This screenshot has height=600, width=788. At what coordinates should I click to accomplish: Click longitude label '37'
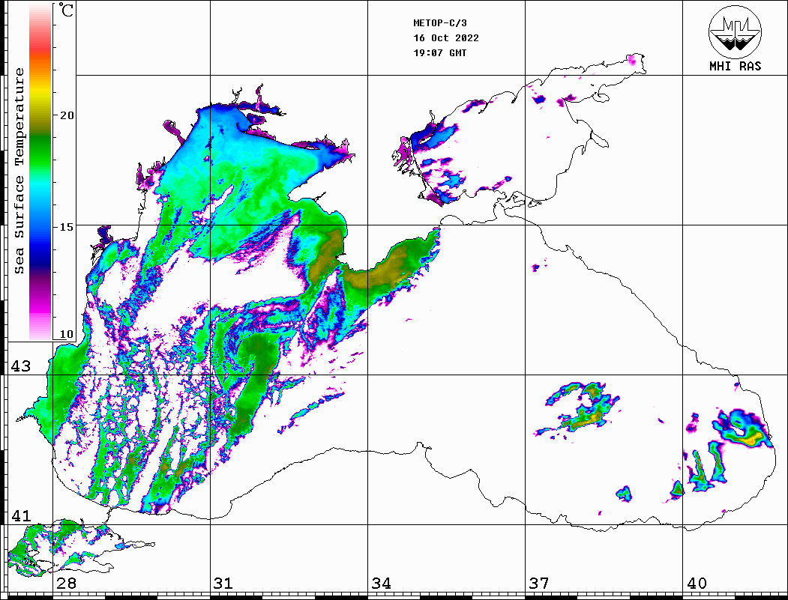(x=539, y=583)
